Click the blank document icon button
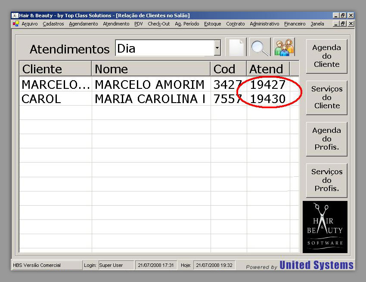Viewport: 366px width, 282px height. (x=236, y=47)
